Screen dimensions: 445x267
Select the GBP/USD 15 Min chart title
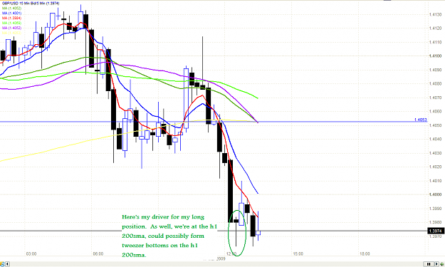coord(31,4)
